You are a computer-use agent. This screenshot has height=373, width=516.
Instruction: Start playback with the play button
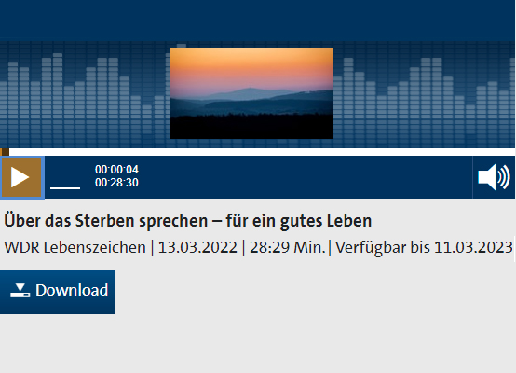(21, 177)
